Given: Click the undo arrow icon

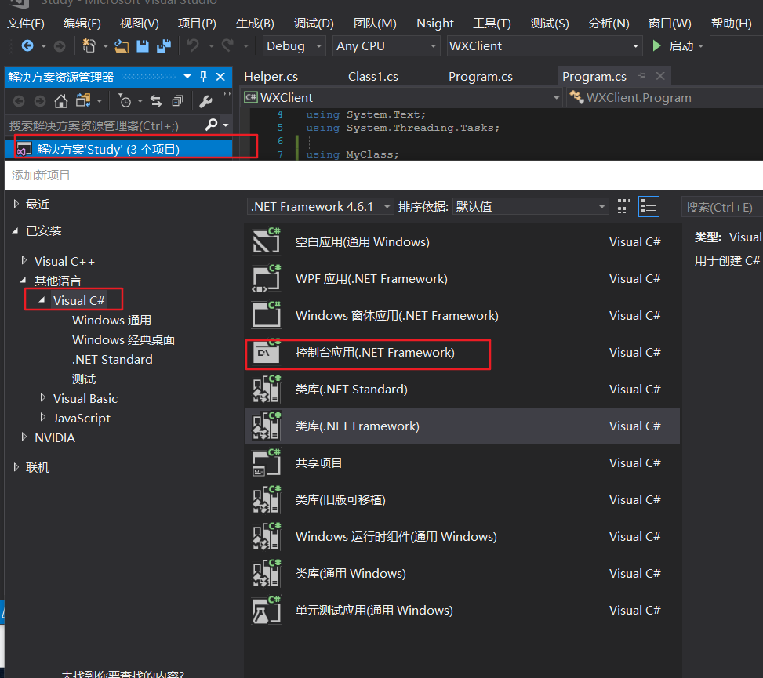Looking at the screenshot, I should click(x=193, y=45).
